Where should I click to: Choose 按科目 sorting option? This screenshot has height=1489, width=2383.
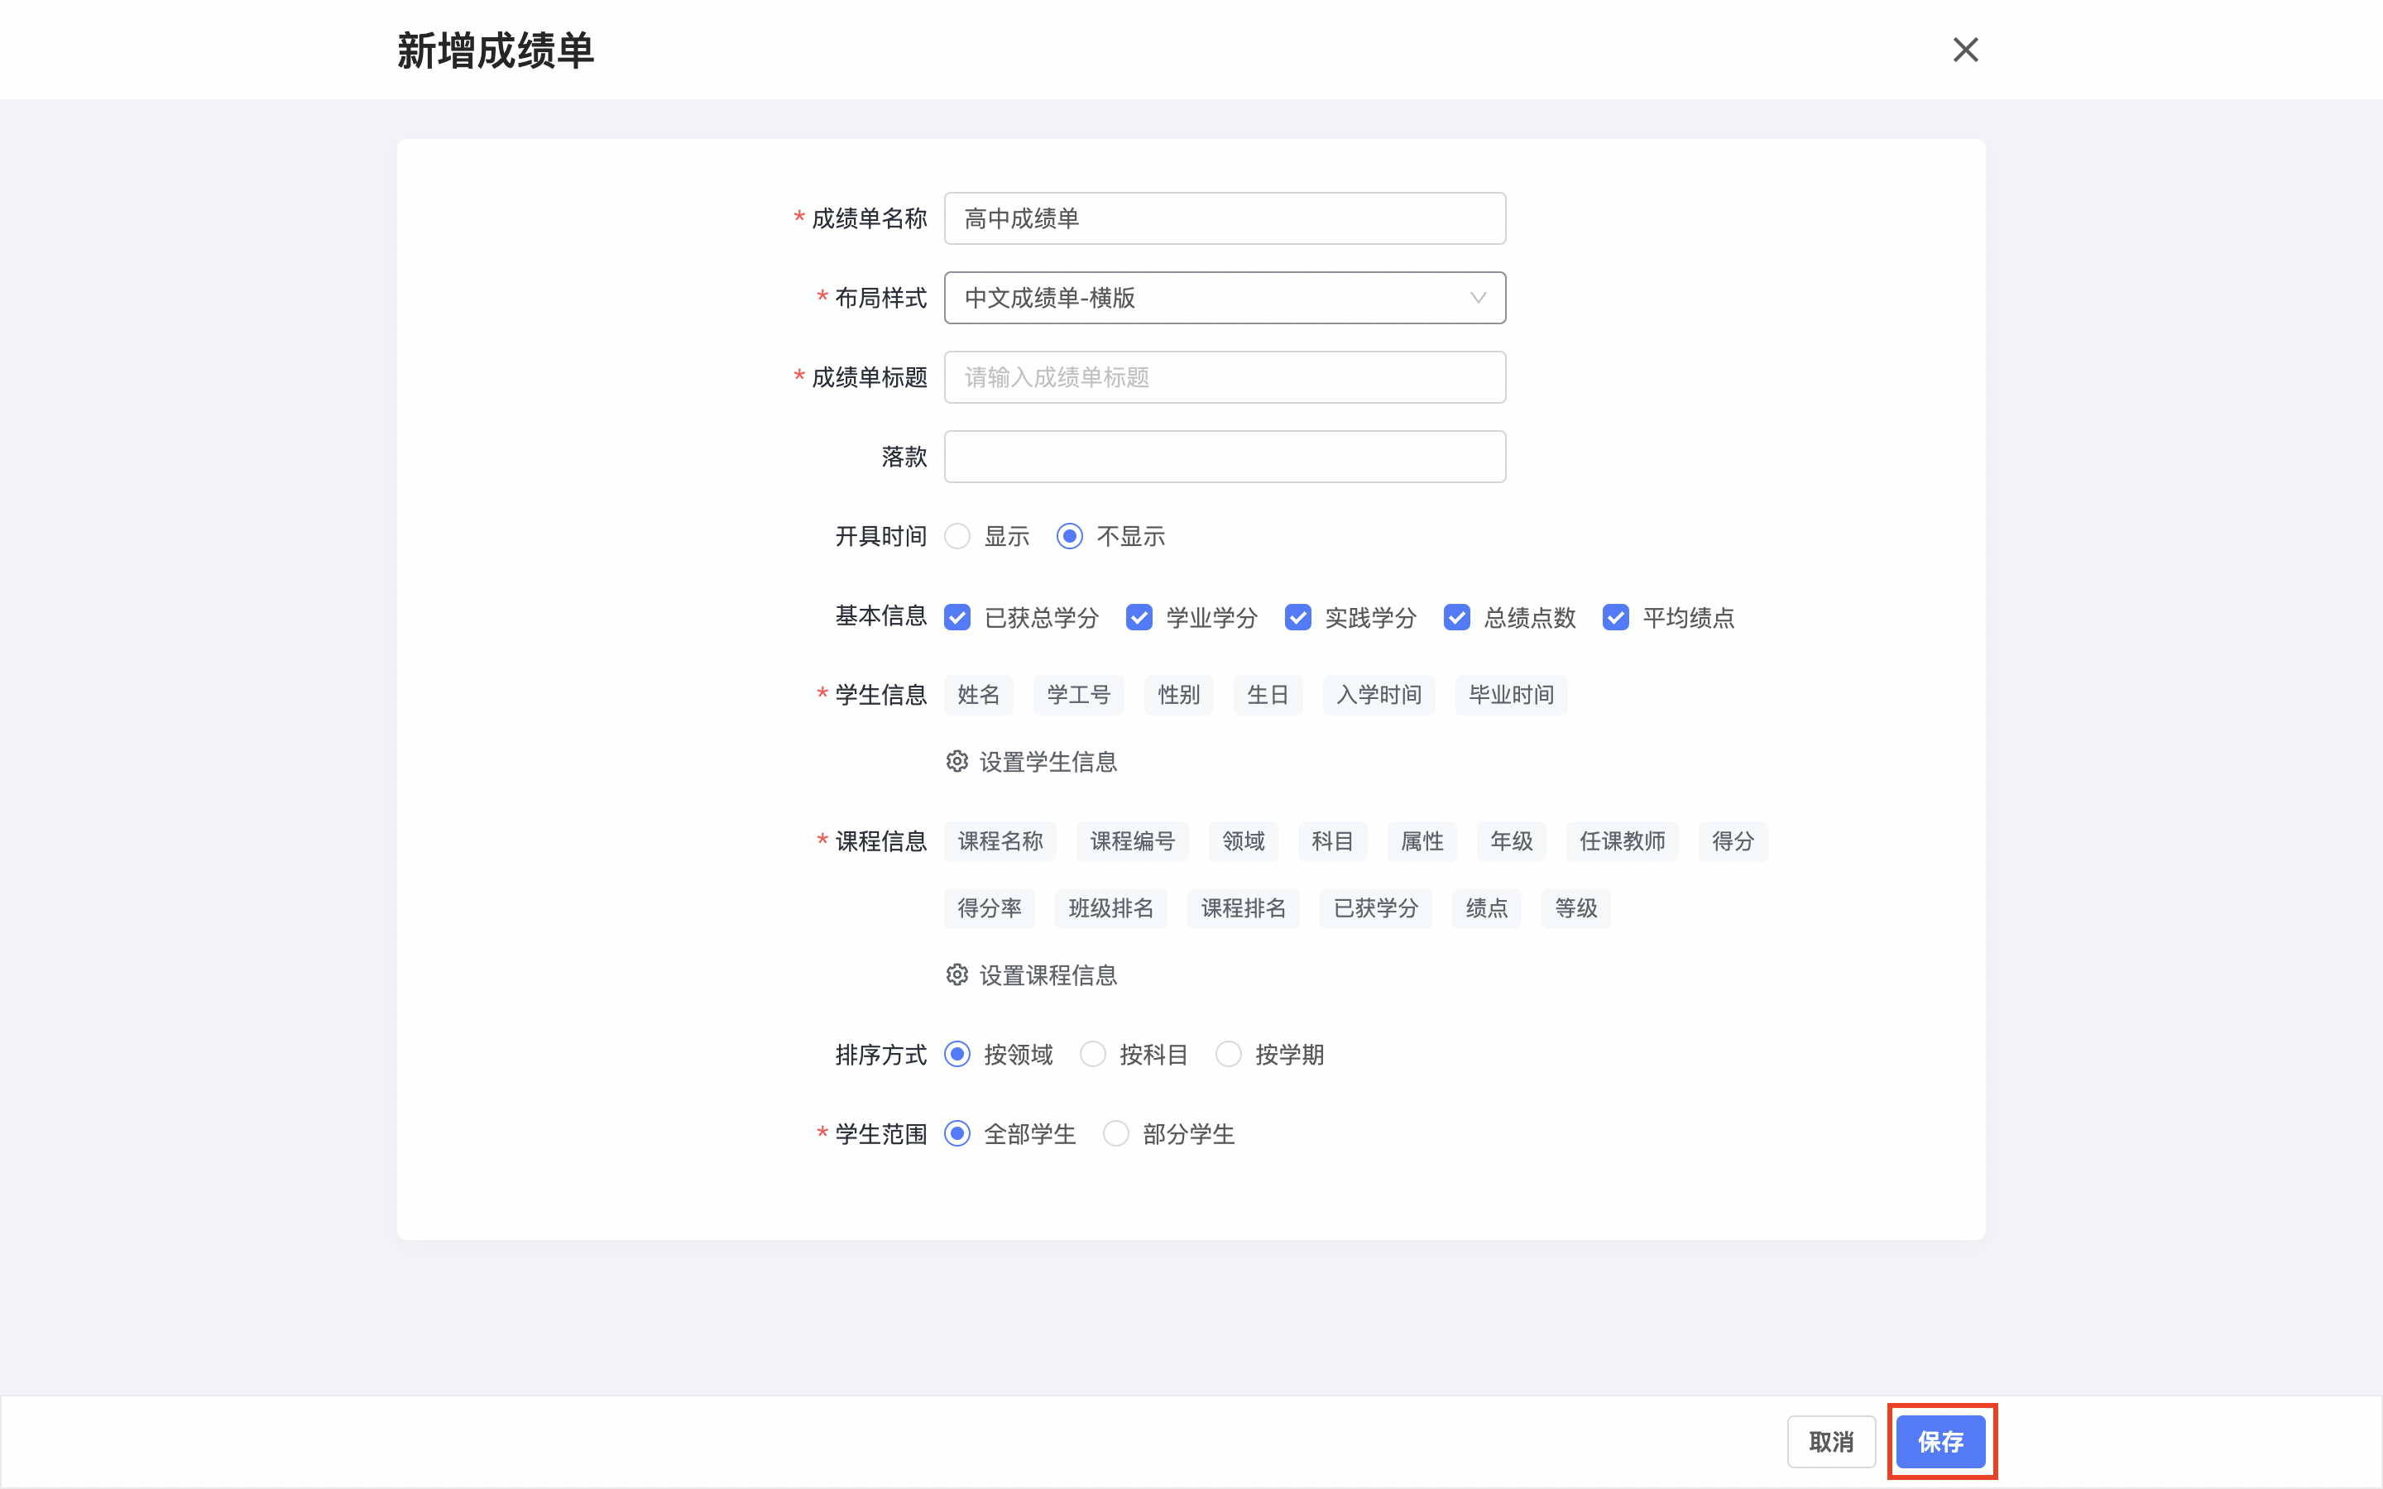(1093, 1055)
